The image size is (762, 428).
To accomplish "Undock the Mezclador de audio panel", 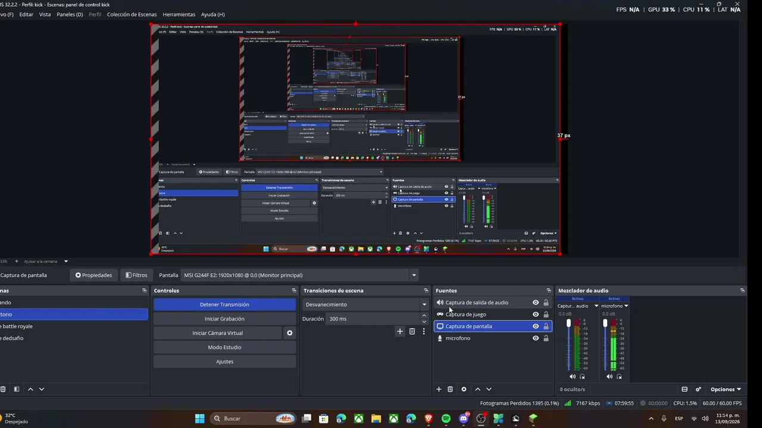I will 742,291.
